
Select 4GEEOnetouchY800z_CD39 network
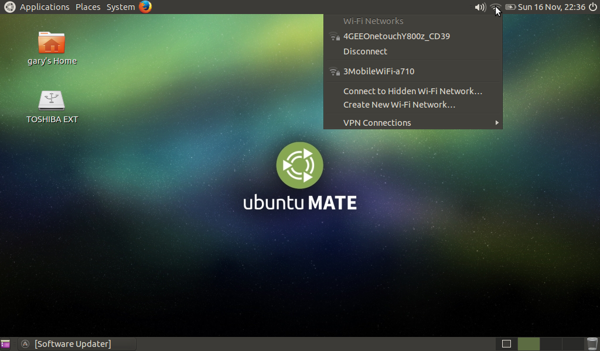(413, 36)
